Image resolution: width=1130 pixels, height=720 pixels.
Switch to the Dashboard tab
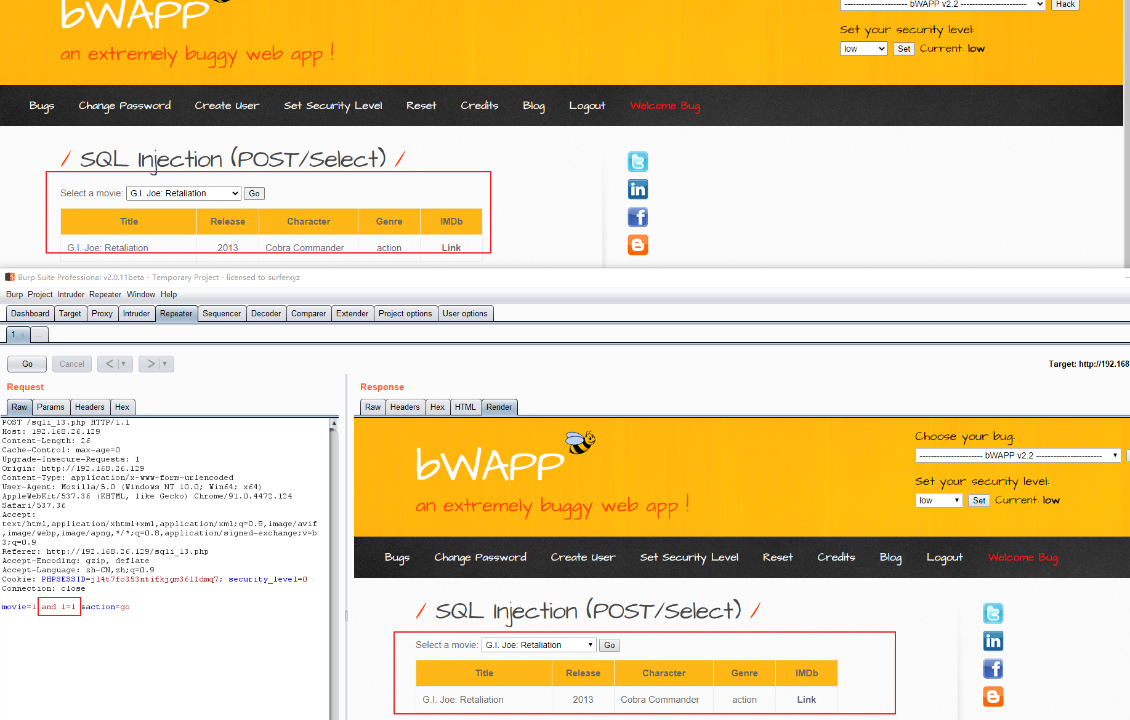pyautogui.click(x=30, y=313)
